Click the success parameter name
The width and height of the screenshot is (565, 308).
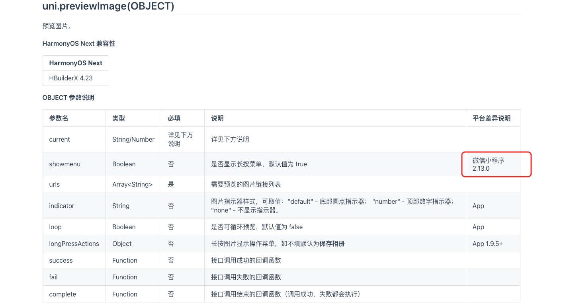pyautogui.click(x=61, y=260)
